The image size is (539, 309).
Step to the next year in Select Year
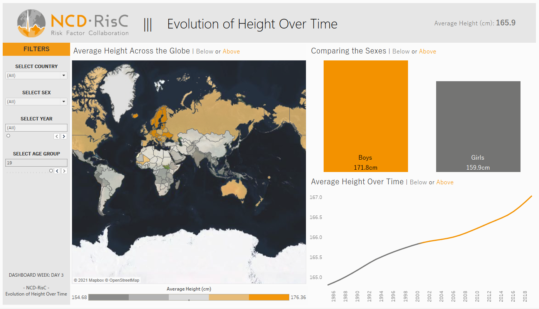64,136
